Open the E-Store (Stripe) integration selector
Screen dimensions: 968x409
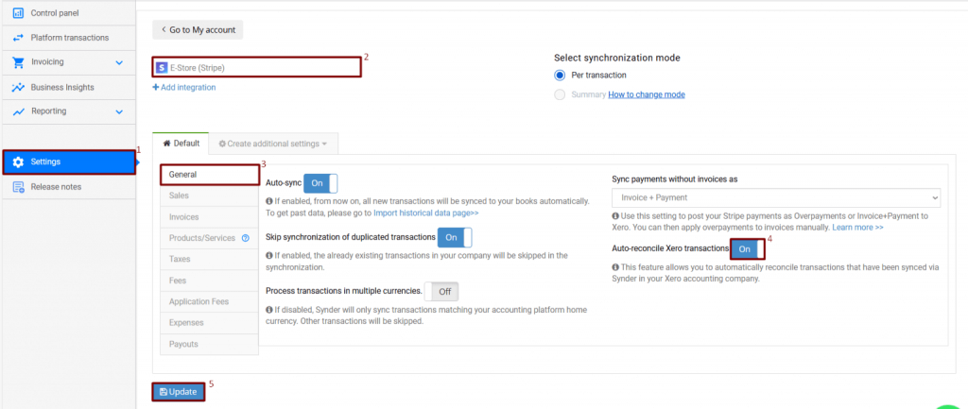pos(256,67)
